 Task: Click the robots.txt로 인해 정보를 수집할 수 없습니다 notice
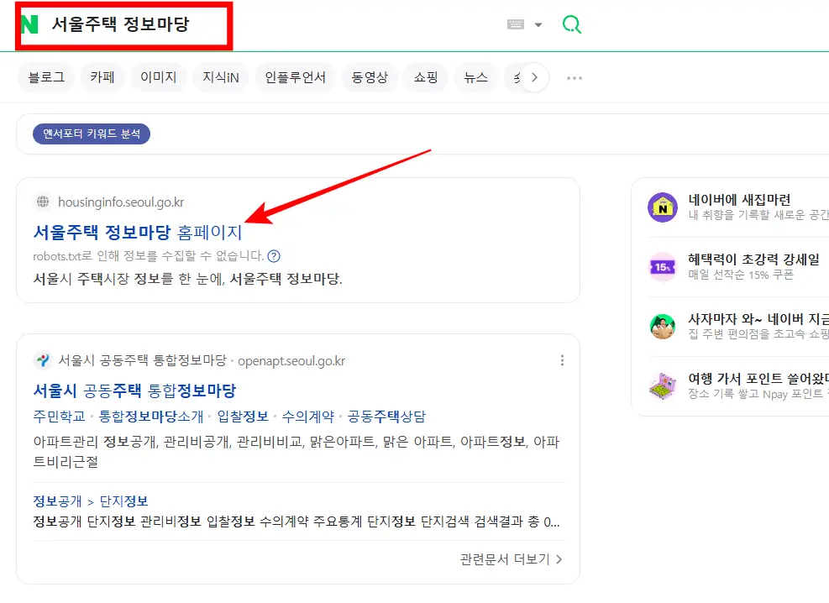click(x=148, y=256)
